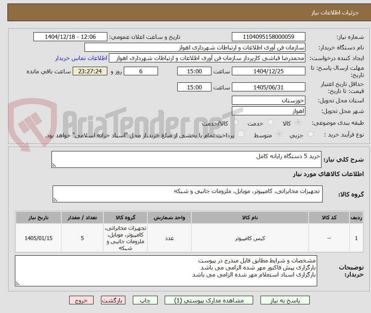This screenshot has width=371, height=313.
Task: Select the 'کالا/خدمت' radio button
Action: pos(235,122)
